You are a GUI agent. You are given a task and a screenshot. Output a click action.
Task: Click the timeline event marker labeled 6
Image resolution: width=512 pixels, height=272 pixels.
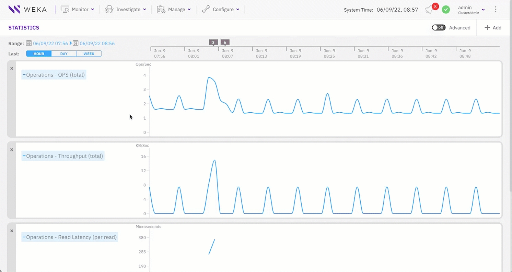tap(225, 42)
